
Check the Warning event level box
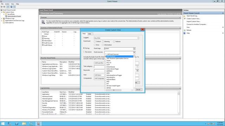pyautogui.click(x=103, y=41)
